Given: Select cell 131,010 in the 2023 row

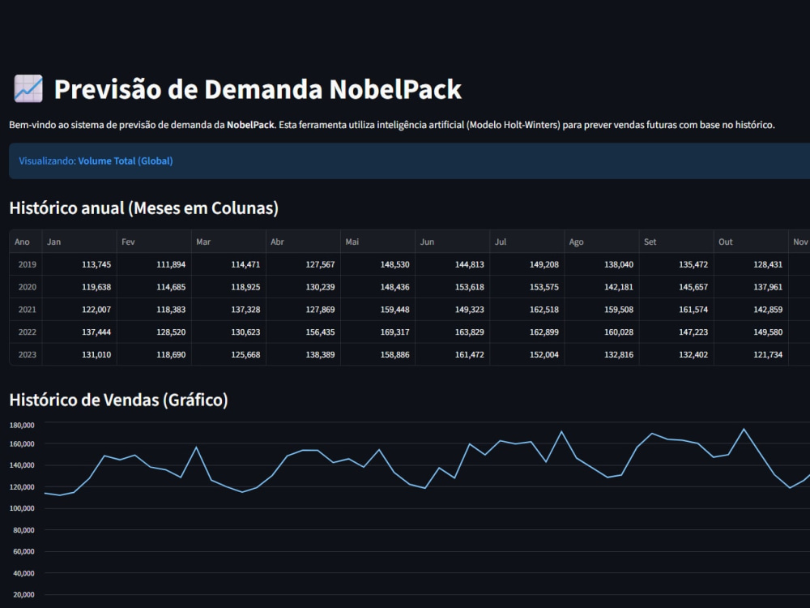Looking at the screenshot, I should point(79,355).
